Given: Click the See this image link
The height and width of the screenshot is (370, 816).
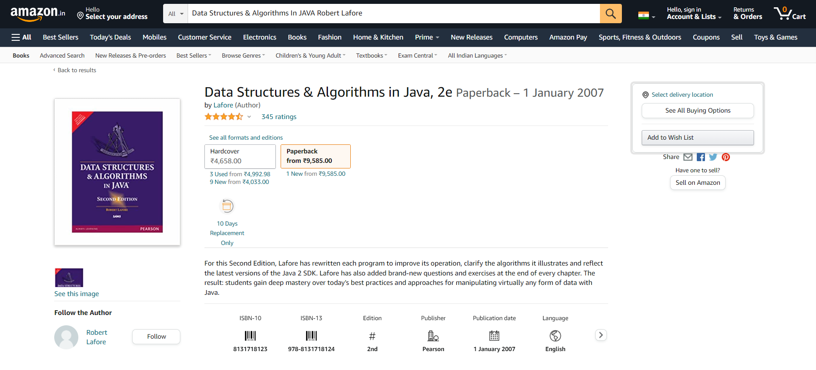Looking at the screenshot, I should pos(77,294).
